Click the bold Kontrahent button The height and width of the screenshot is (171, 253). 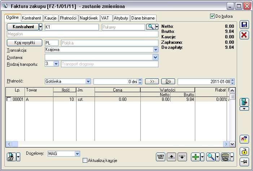pyautogui.click(x=23, y=27)
